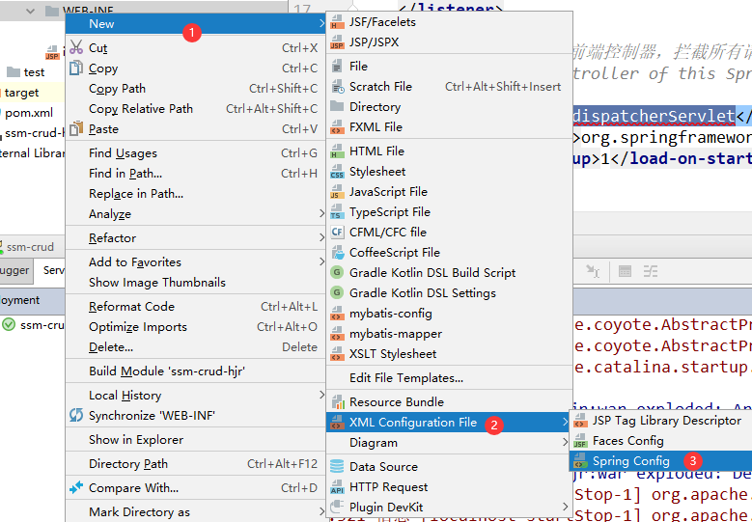Select Delete... in context menu
752x522 pixels.
pyautogui.click(x=195, y=347)
